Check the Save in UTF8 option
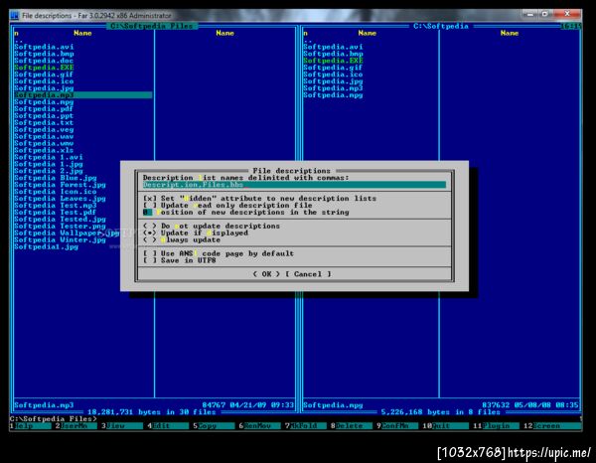The image size is (596, 463). point(180,260)
